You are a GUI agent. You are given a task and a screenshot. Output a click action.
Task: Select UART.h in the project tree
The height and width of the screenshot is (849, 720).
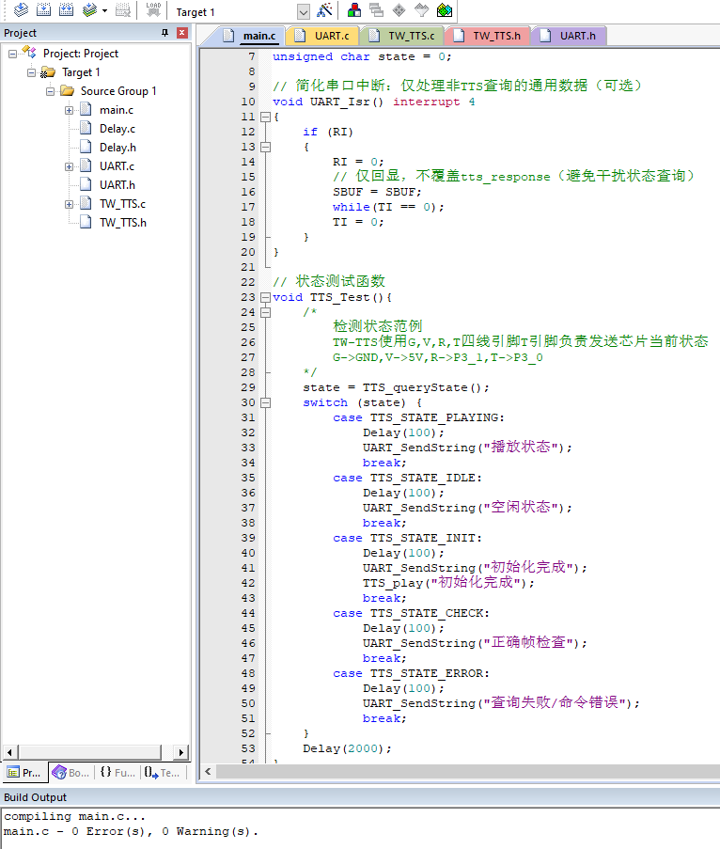(x=117, y=185)
